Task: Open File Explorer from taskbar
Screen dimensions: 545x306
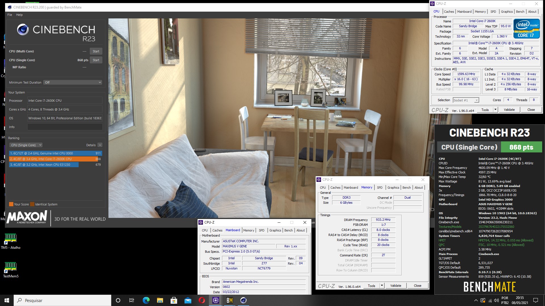Action: 160,300
